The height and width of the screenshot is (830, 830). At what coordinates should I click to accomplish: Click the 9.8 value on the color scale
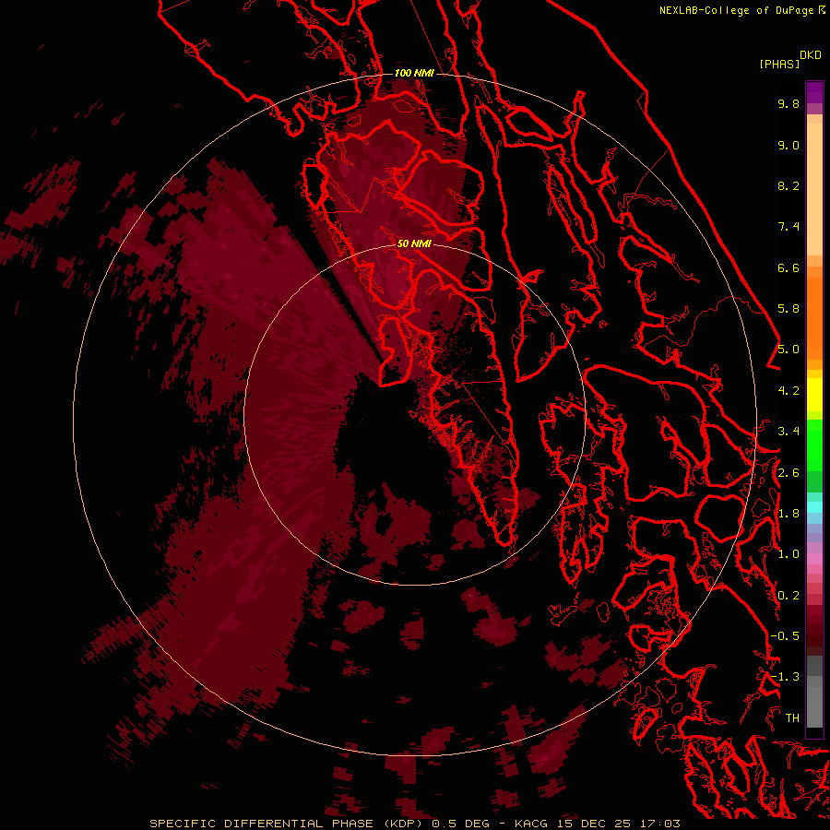point(788,103)
